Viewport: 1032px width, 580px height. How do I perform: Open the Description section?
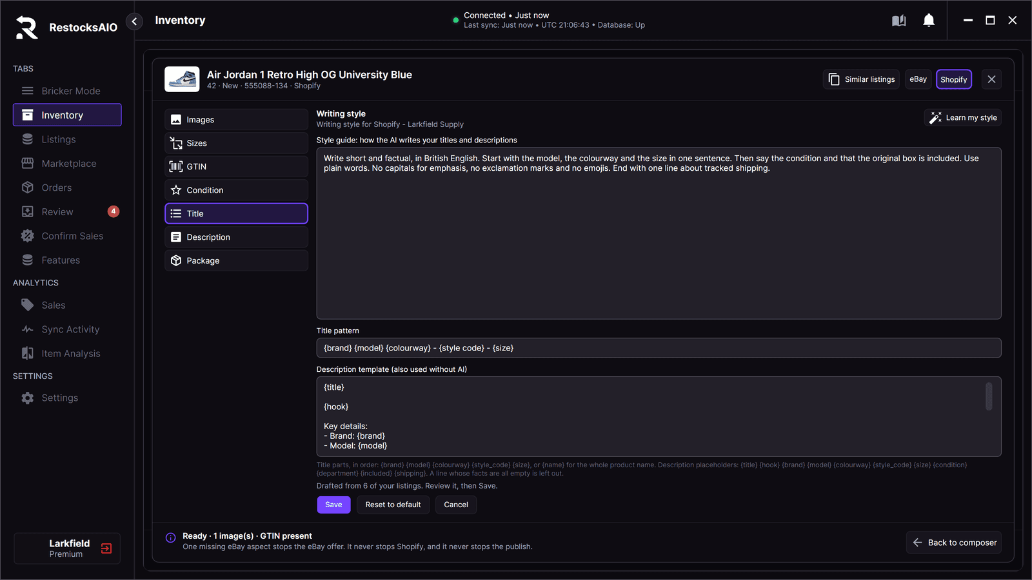[x=236, y=237]
